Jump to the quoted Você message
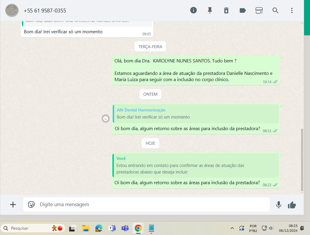This screenshot has height=235, width=310. click(196, 166)
